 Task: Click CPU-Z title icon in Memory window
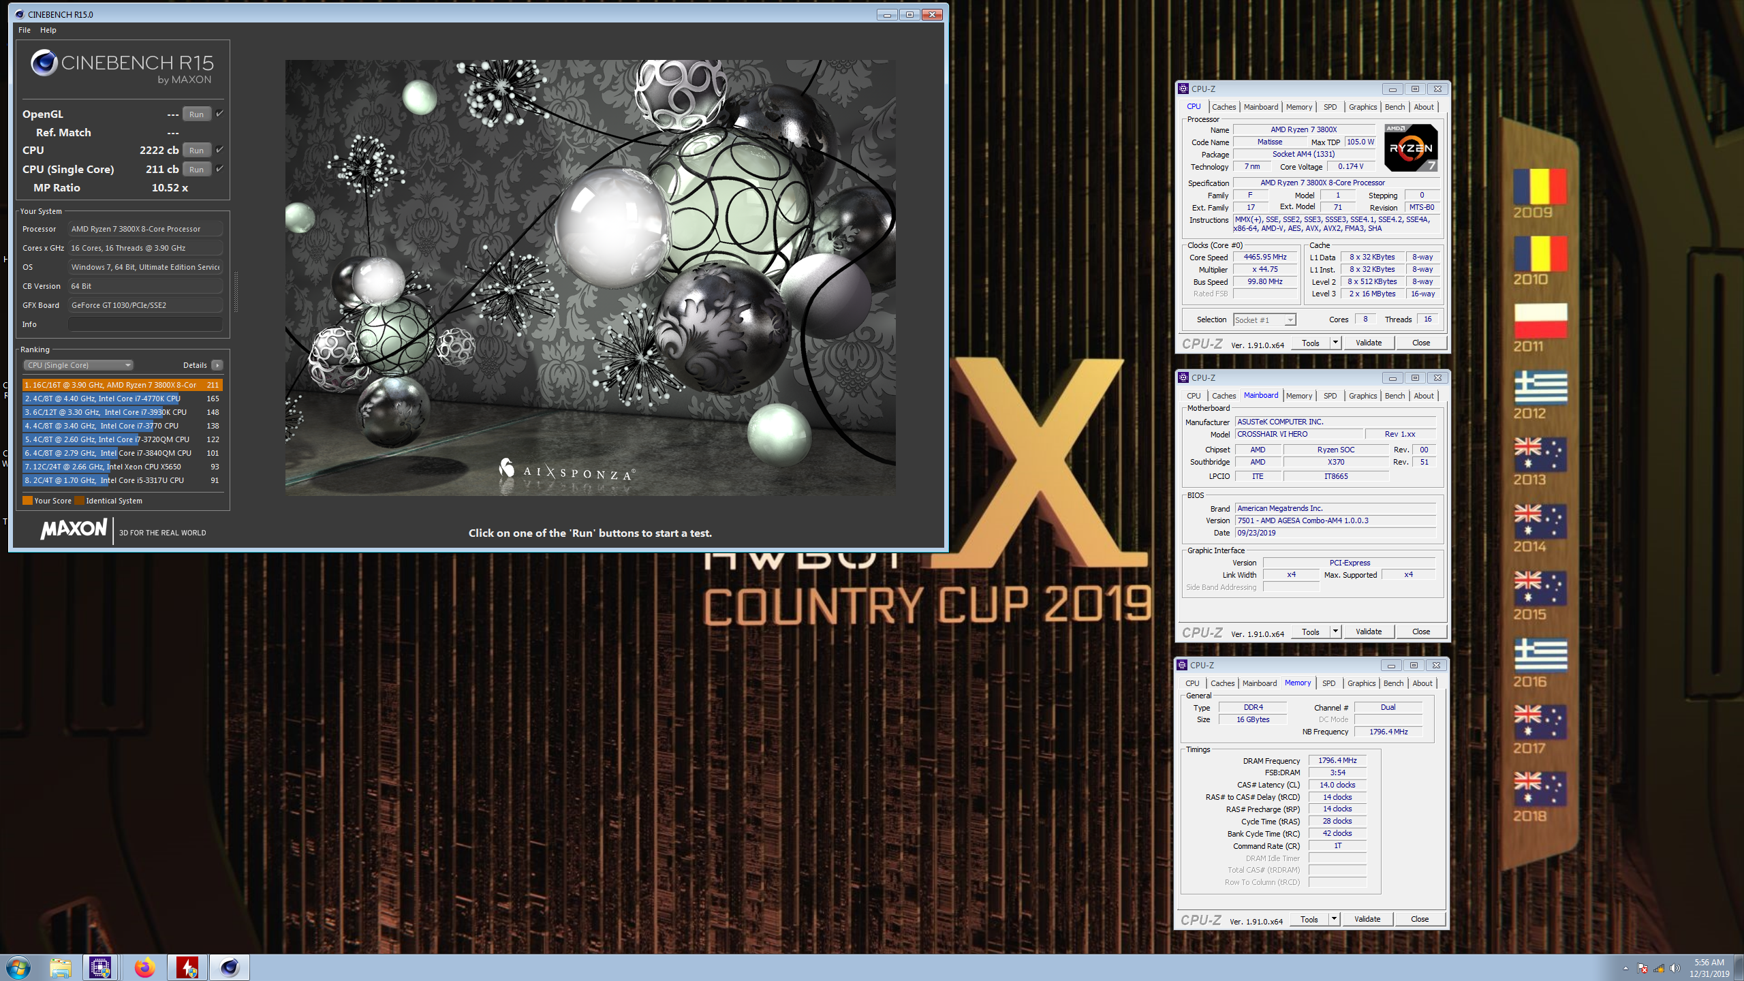click(1182, 665)
